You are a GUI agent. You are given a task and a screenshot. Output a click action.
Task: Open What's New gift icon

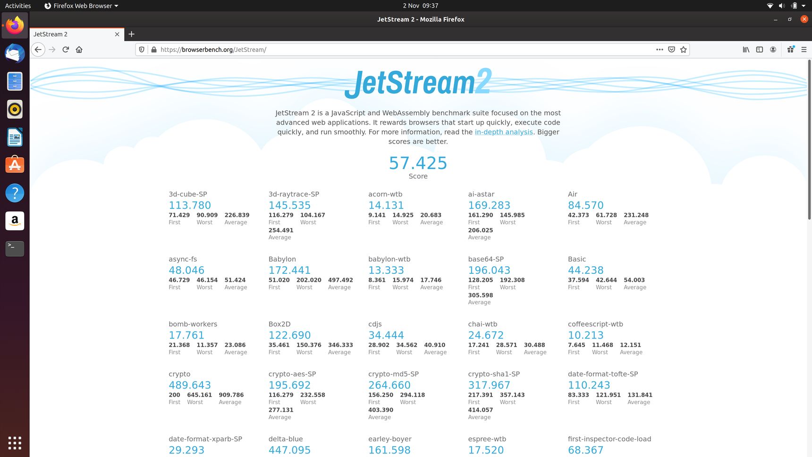coord(791,50)
